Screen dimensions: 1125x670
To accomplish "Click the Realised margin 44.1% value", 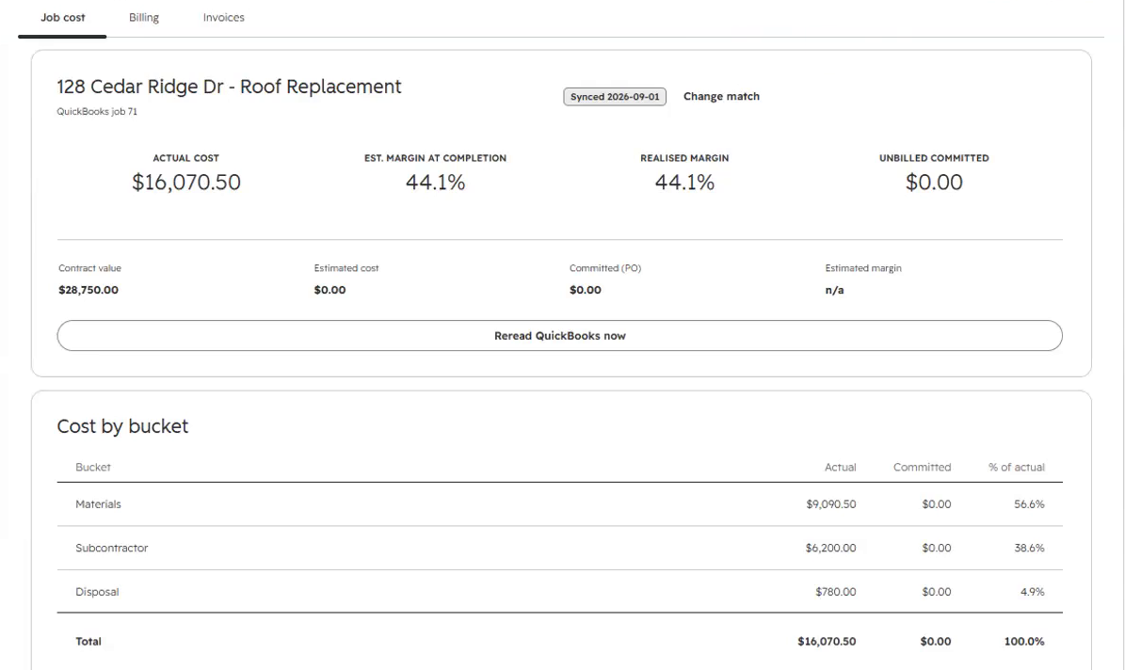I will coord(684,183).
